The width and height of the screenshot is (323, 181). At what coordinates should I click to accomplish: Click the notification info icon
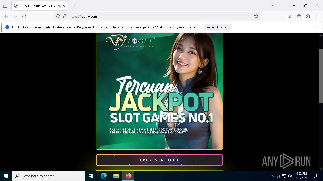7,27
